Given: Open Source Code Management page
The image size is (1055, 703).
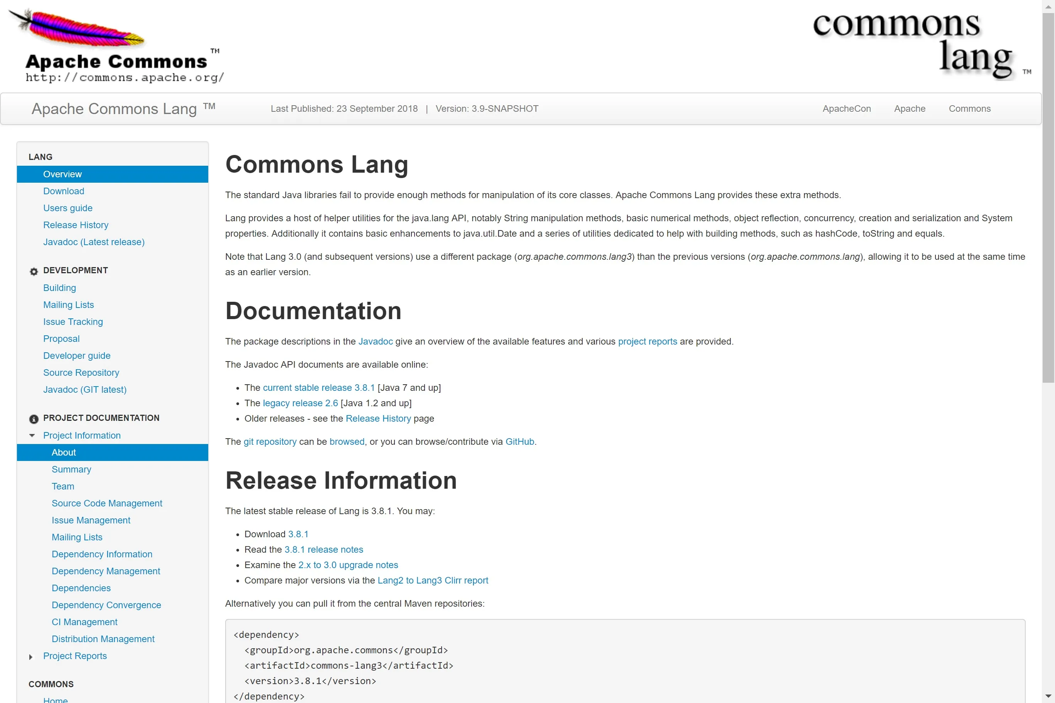Looking at the screenshot, I should point(107,503).
